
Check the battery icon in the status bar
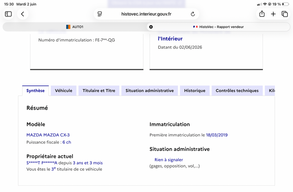tap(286, 4)
